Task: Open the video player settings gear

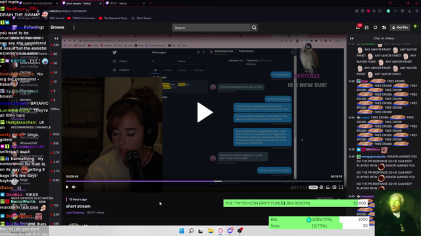Action: click(x=321, y=187)
